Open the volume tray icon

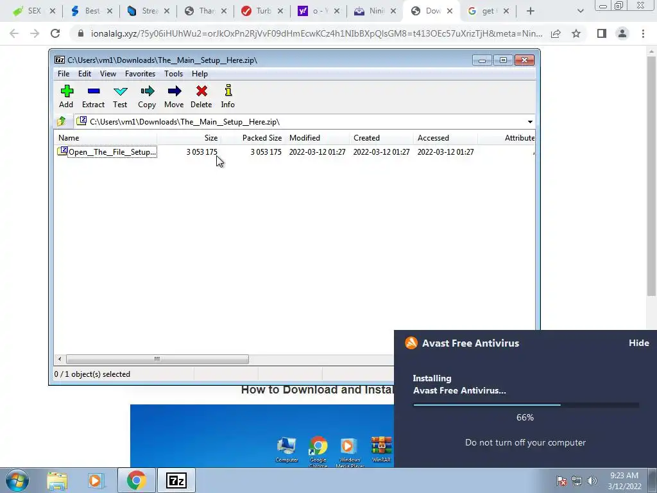tap(592, 481)
